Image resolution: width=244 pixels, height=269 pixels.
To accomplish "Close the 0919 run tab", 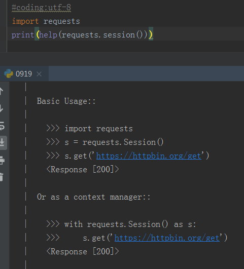I will [x=39, y=74].
